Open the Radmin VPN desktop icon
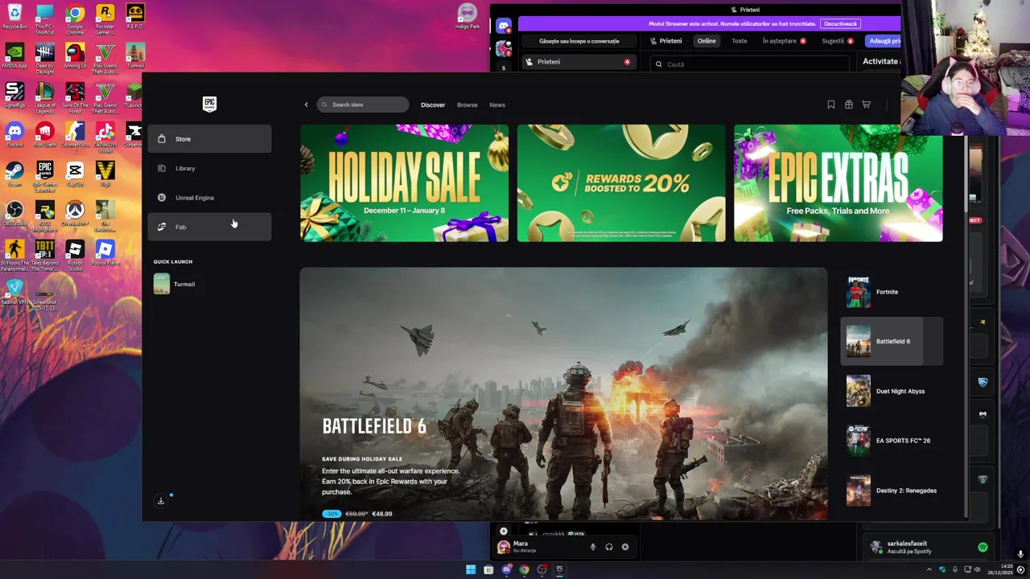1030x579 pixels. tap(14, 292)
